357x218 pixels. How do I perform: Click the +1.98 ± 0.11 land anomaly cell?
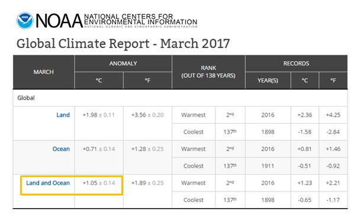[99, 115]
